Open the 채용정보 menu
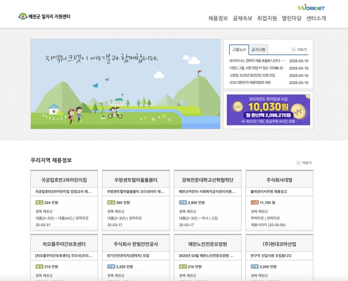The width and height of the screenshot is (348, 281). point(217,18)
